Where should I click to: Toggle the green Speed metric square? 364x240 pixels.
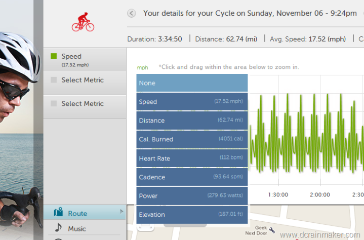point(54,56)
